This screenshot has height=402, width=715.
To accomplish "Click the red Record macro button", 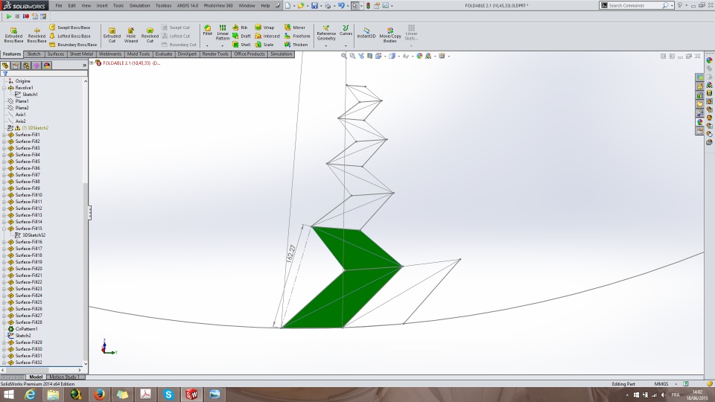I will pos(26,16).
